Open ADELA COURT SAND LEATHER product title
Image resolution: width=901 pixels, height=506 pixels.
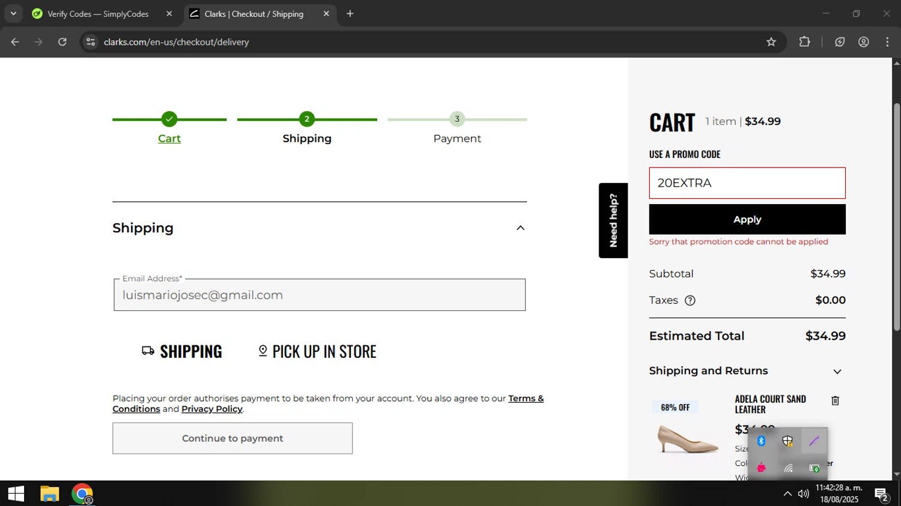tap(771, 404)
